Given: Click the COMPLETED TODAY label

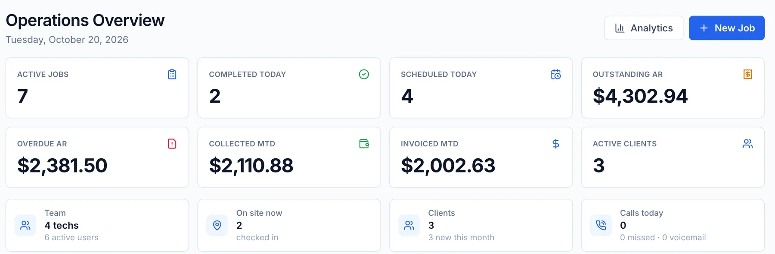Looking at the screenshot, I should (x=248, y=74).
